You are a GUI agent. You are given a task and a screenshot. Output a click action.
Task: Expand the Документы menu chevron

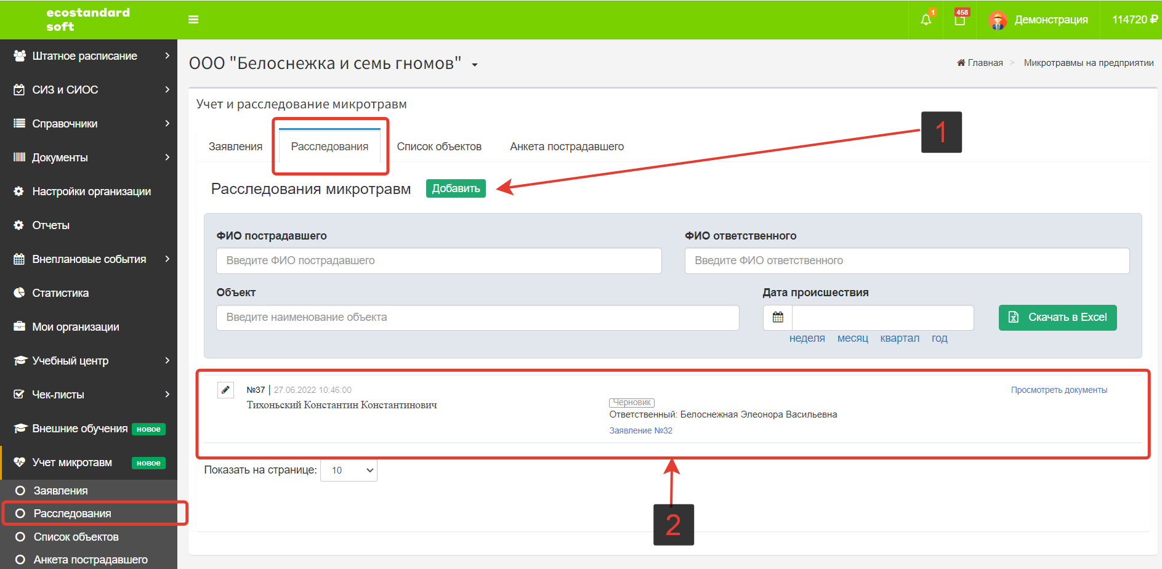pos(167,158)
